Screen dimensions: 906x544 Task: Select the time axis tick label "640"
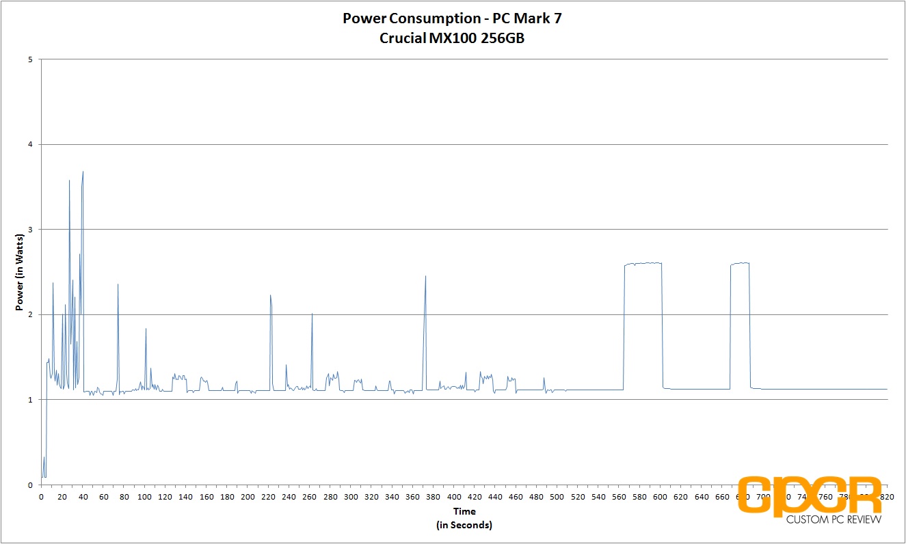[x=702, y=497]
